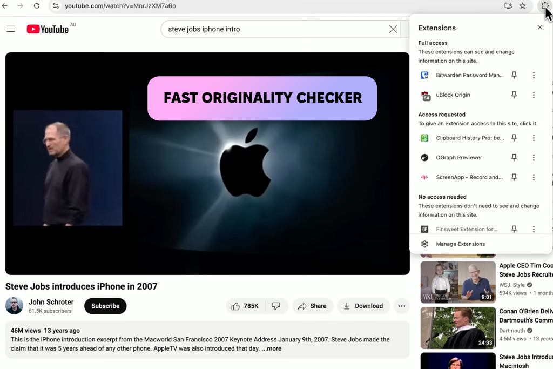
Task: Click the Bitwarden shield icon
Action: (x=424, y=75)
